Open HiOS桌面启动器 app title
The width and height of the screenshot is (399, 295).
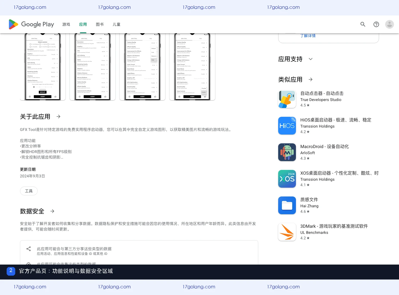pos(336,120)
